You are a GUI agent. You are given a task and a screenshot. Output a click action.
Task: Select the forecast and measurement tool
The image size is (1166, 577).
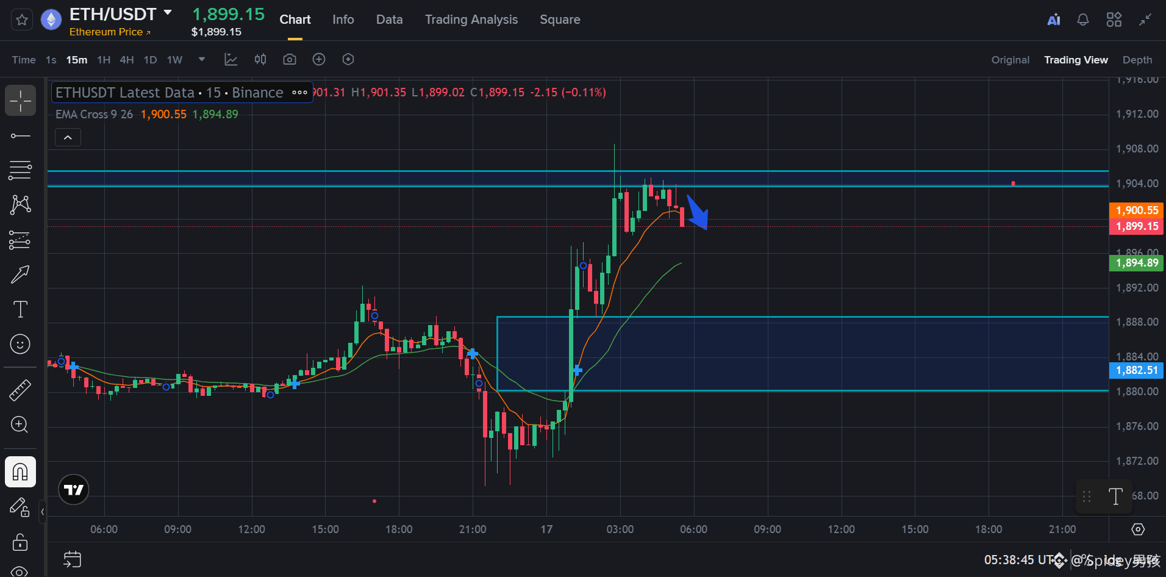21,240
